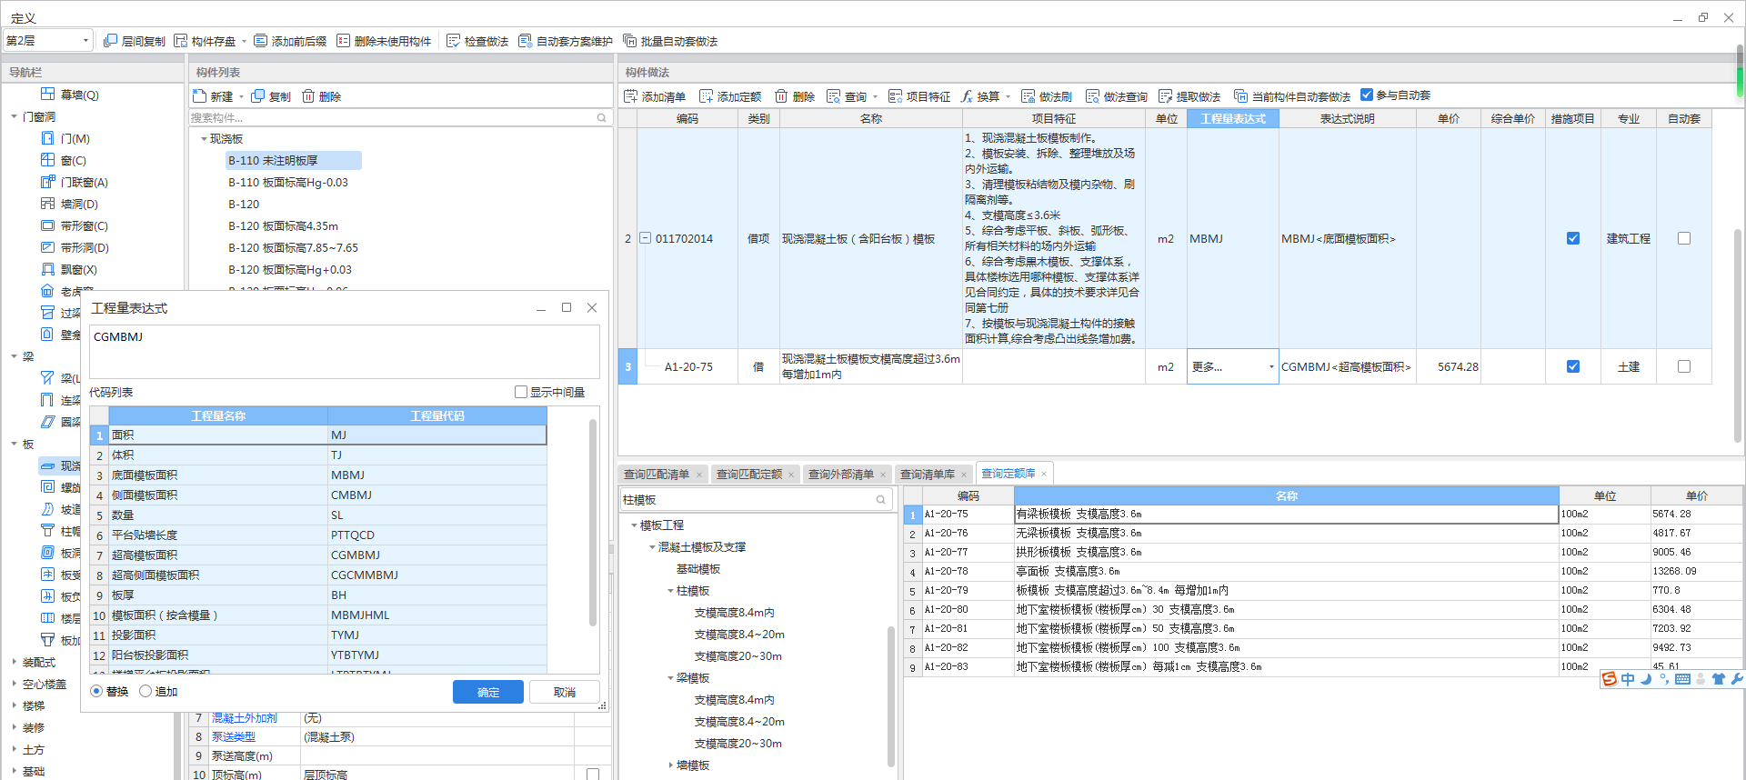Open the 更多... expression dropdown arrow
This screenshot has width=1746, height=780.
click(1271, 367)
